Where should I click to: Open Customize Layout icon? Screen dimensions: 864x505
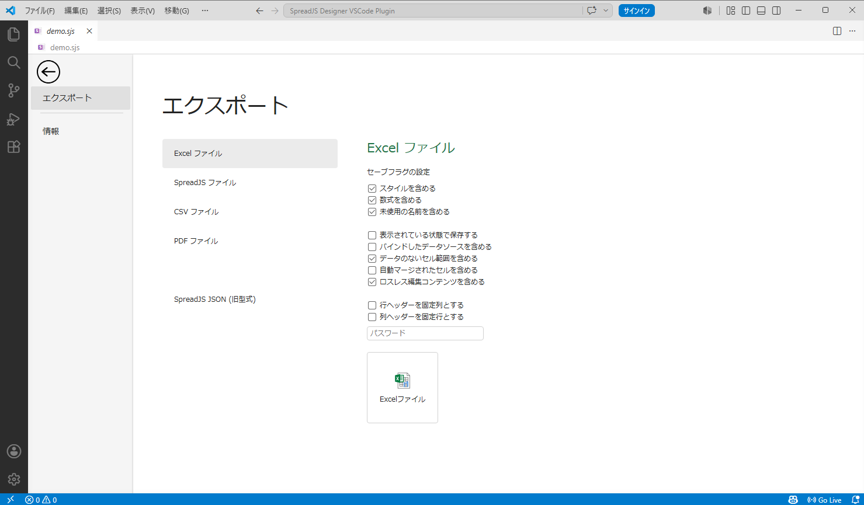[x=731, y=11]
